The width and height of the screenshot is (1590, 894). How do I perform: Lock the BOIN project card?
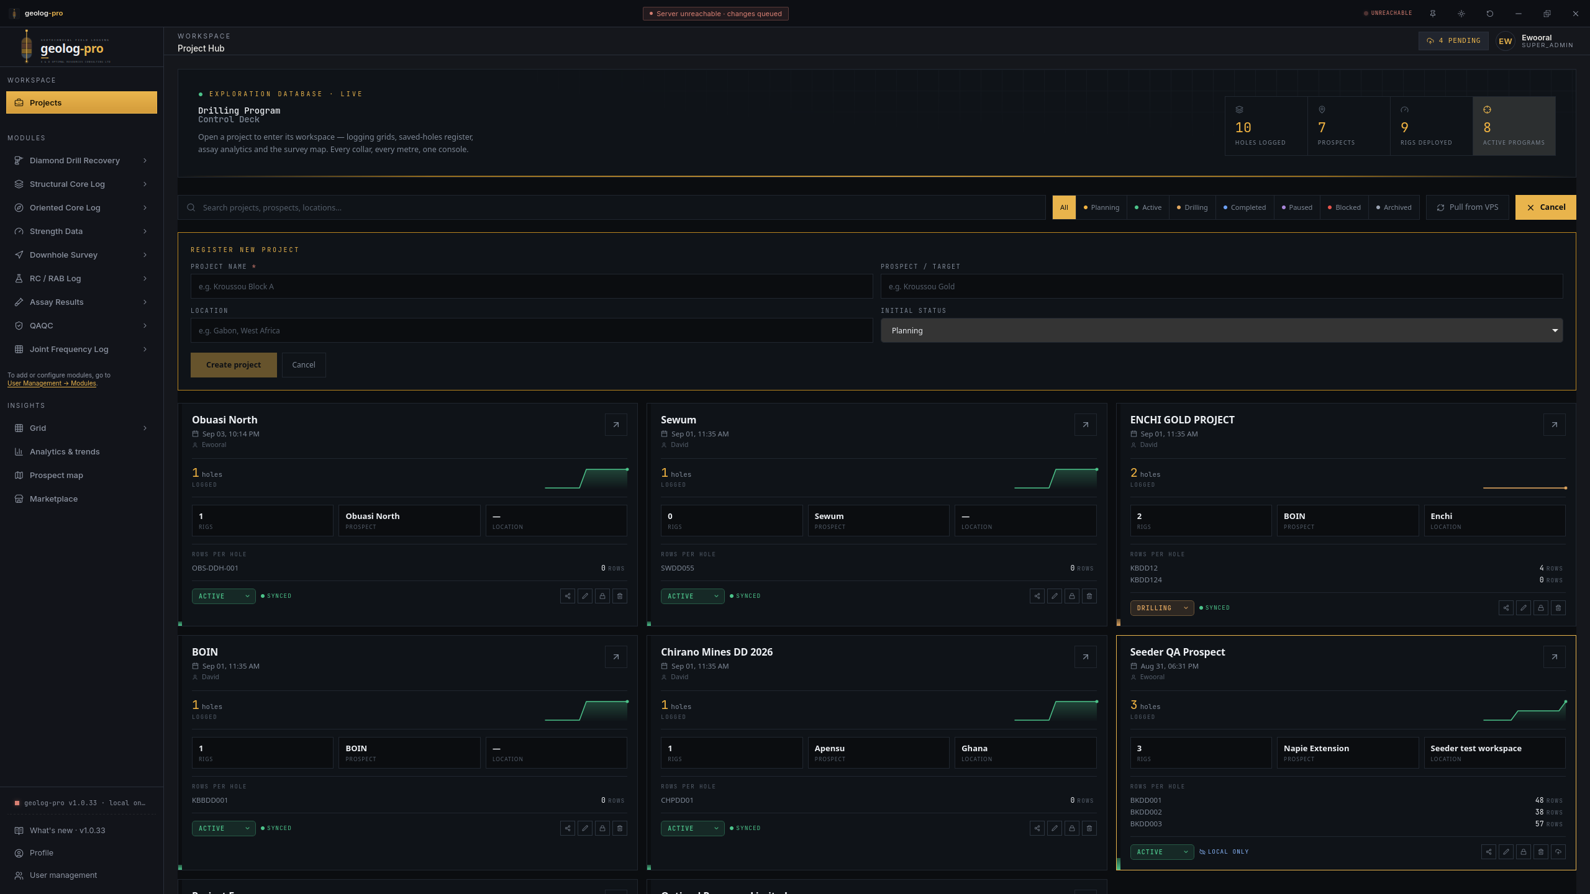tap(602, 828)
